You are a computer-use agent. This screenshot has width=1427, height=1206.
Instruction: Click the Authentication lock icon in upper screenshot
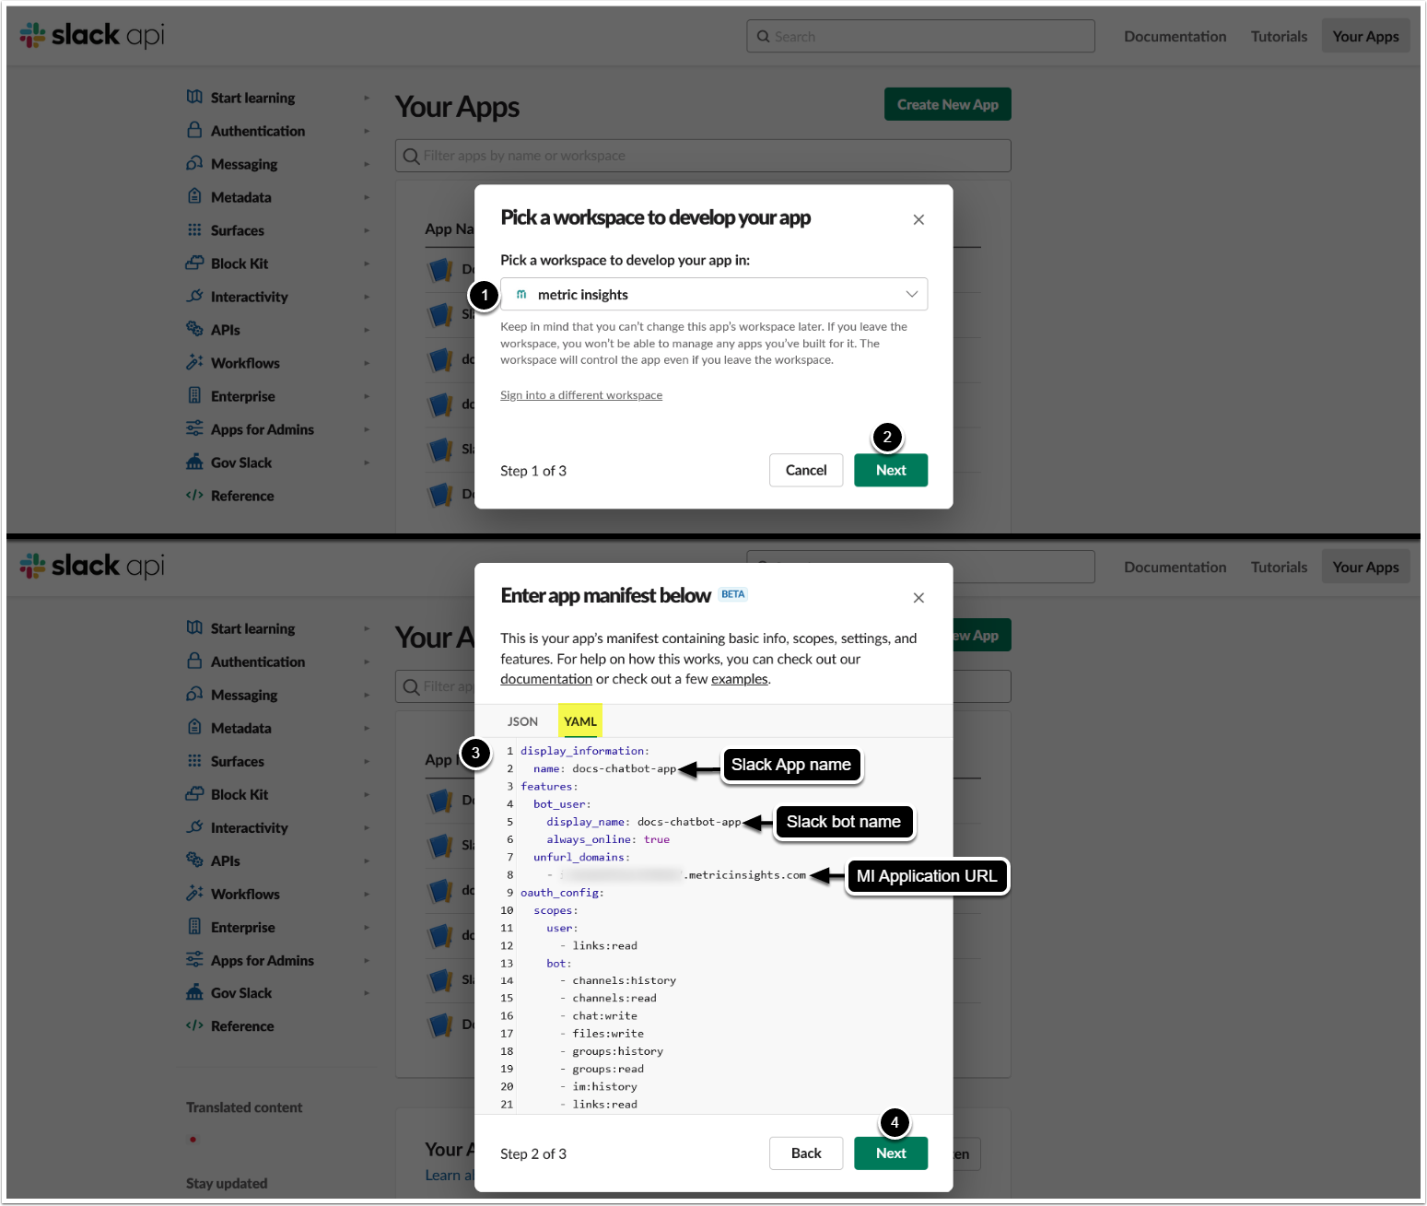[x=194, y=130]
